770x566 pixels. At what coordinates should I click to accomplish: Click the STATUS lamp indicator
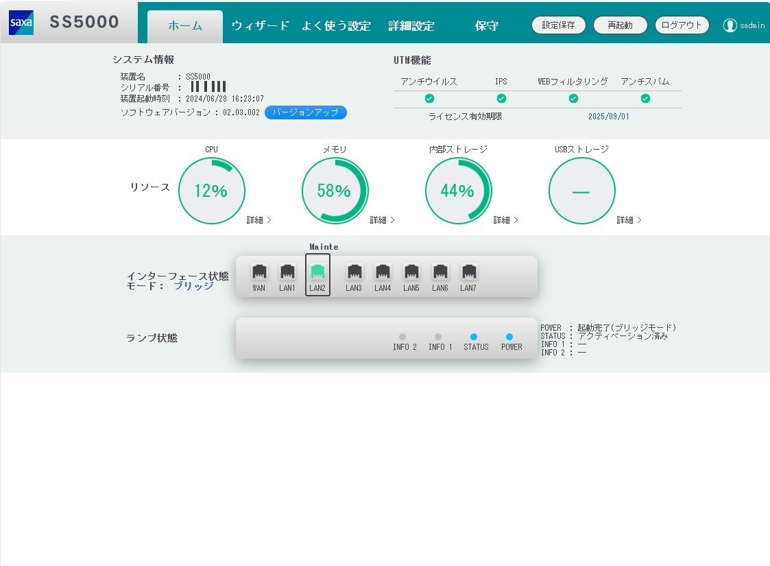[x=476, y=336]
